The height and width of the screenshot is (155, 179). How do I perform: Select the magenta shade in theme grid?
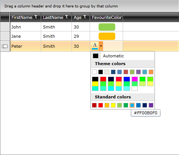click(x=135, y=79)
